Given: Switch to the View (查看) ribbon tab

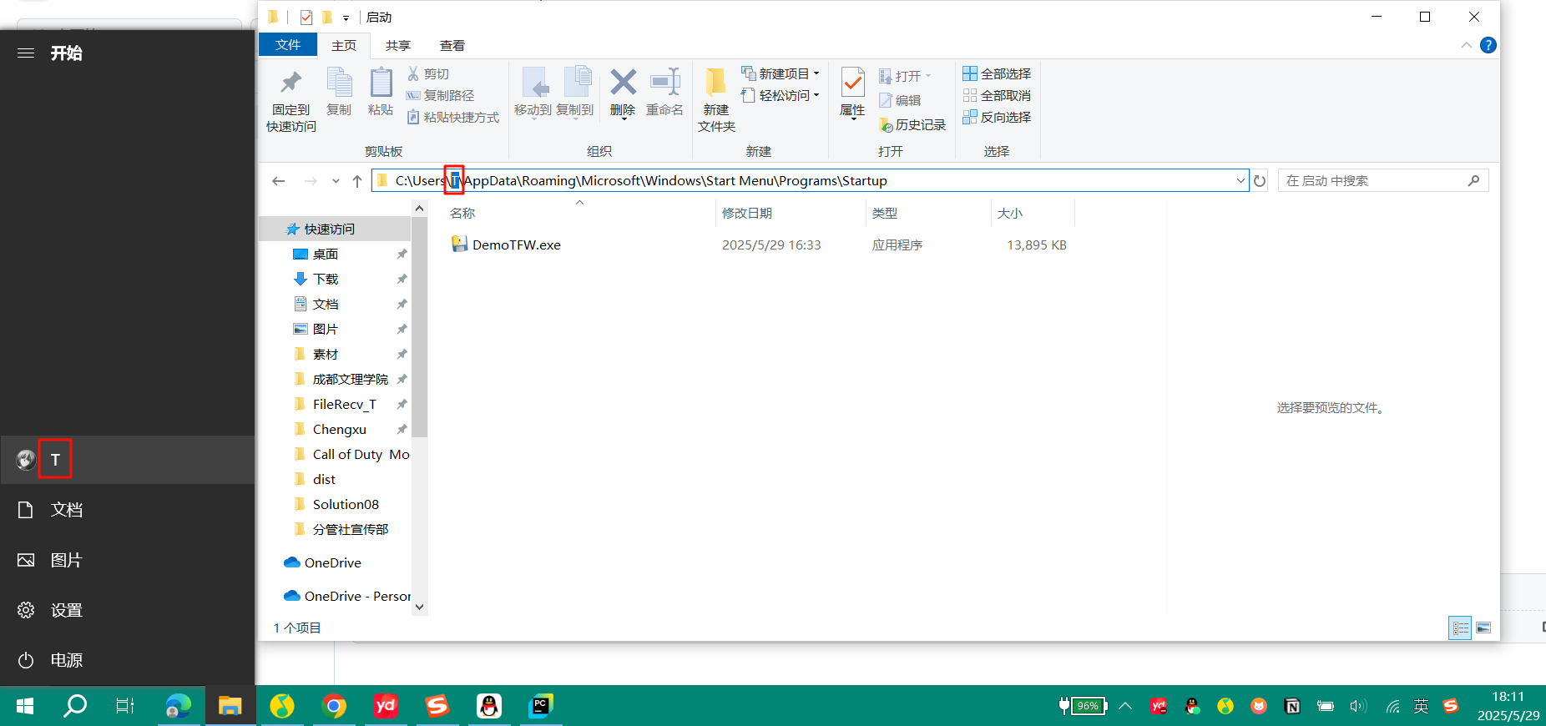Looking at the screenshot, I should [452, 45].
